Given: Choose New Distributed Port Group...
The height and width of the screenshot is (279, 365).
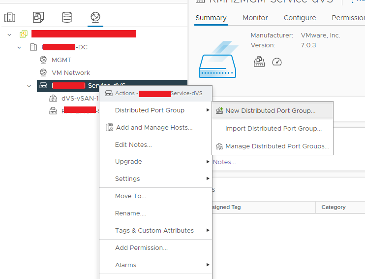Looking at the screenshot, I should point(273,110).
